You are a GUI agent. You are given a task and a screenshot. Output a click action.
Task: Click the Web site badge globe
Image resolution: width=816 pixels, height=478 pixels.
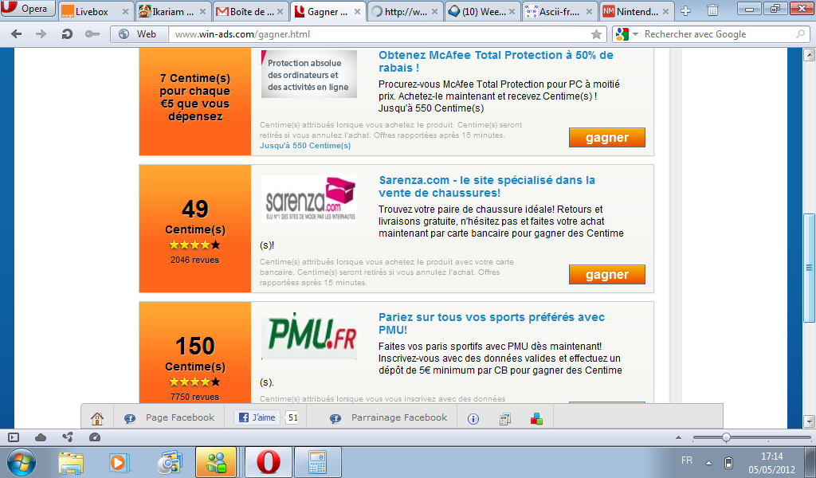(x=139, y=33)
